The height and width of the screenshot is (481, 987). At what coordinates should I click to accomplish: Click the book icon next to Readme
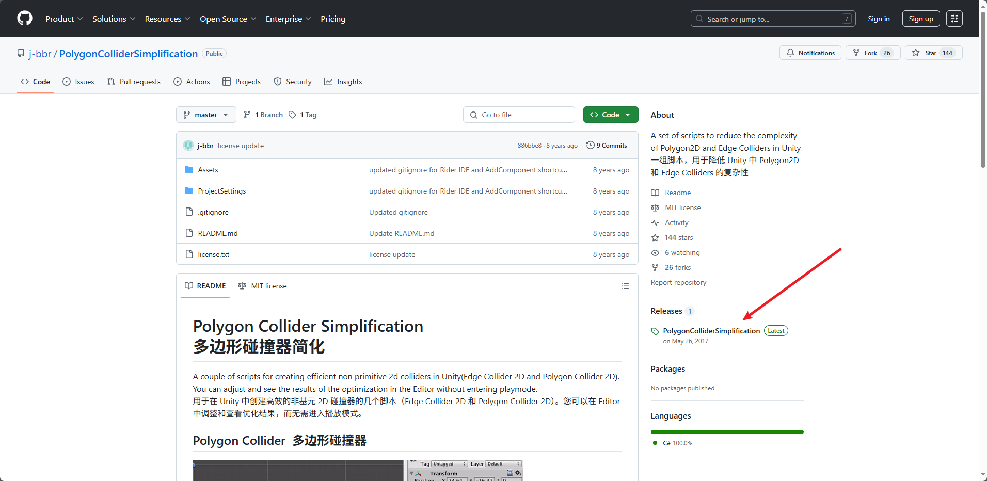(x=655, y=193)
